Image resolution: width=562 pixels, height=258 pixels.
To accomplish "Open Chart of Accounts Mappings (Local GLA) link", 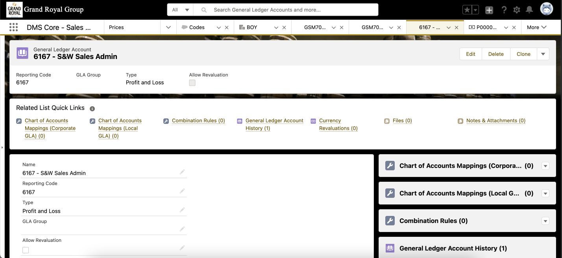I will click(120, 128).
